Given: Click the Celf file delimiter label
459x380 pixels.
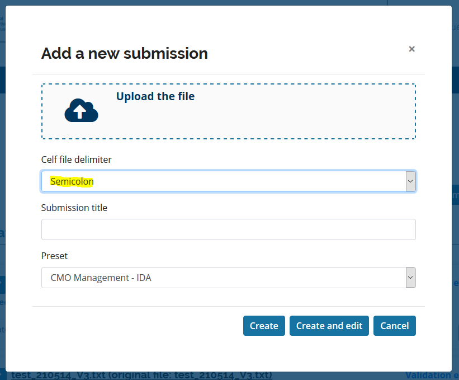Looking at the screenshot, I should (76, 159).
